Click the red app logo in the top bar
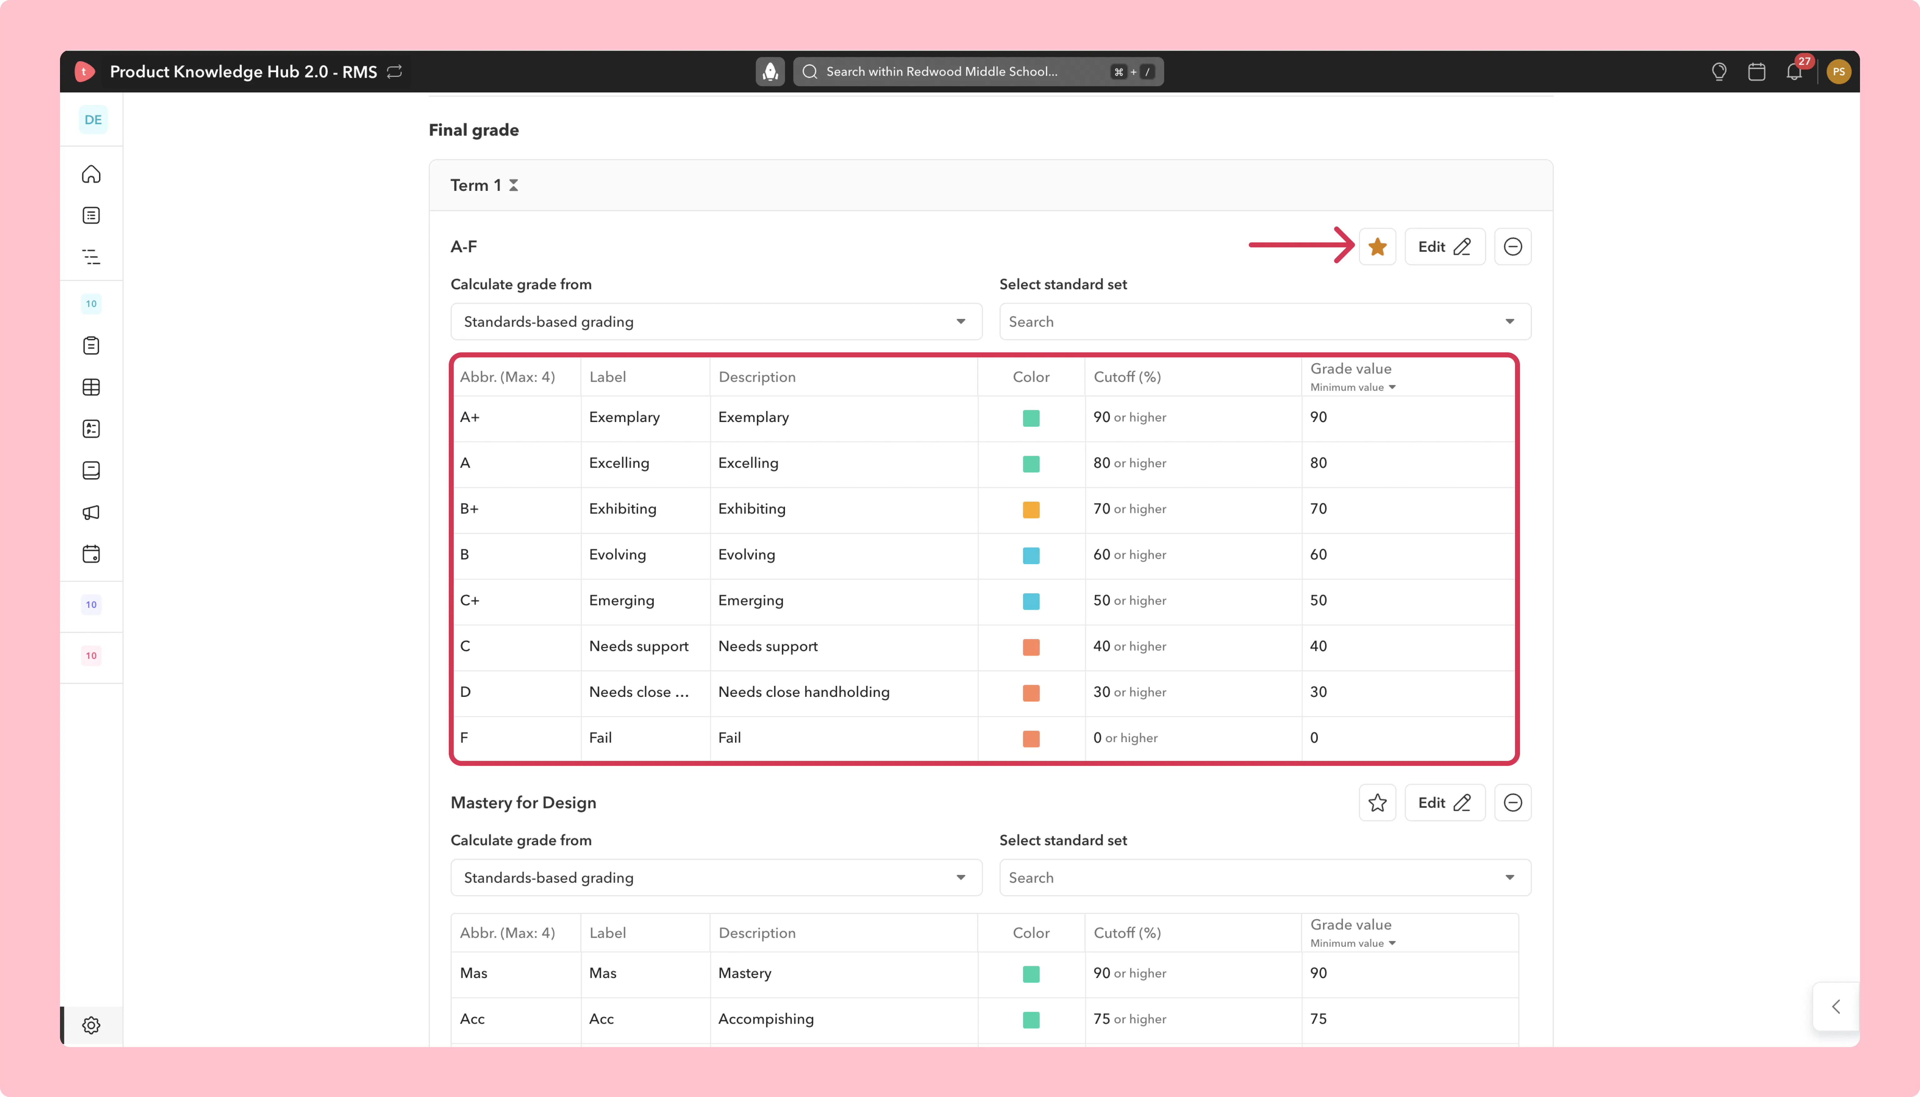 [x=84, y=72]
